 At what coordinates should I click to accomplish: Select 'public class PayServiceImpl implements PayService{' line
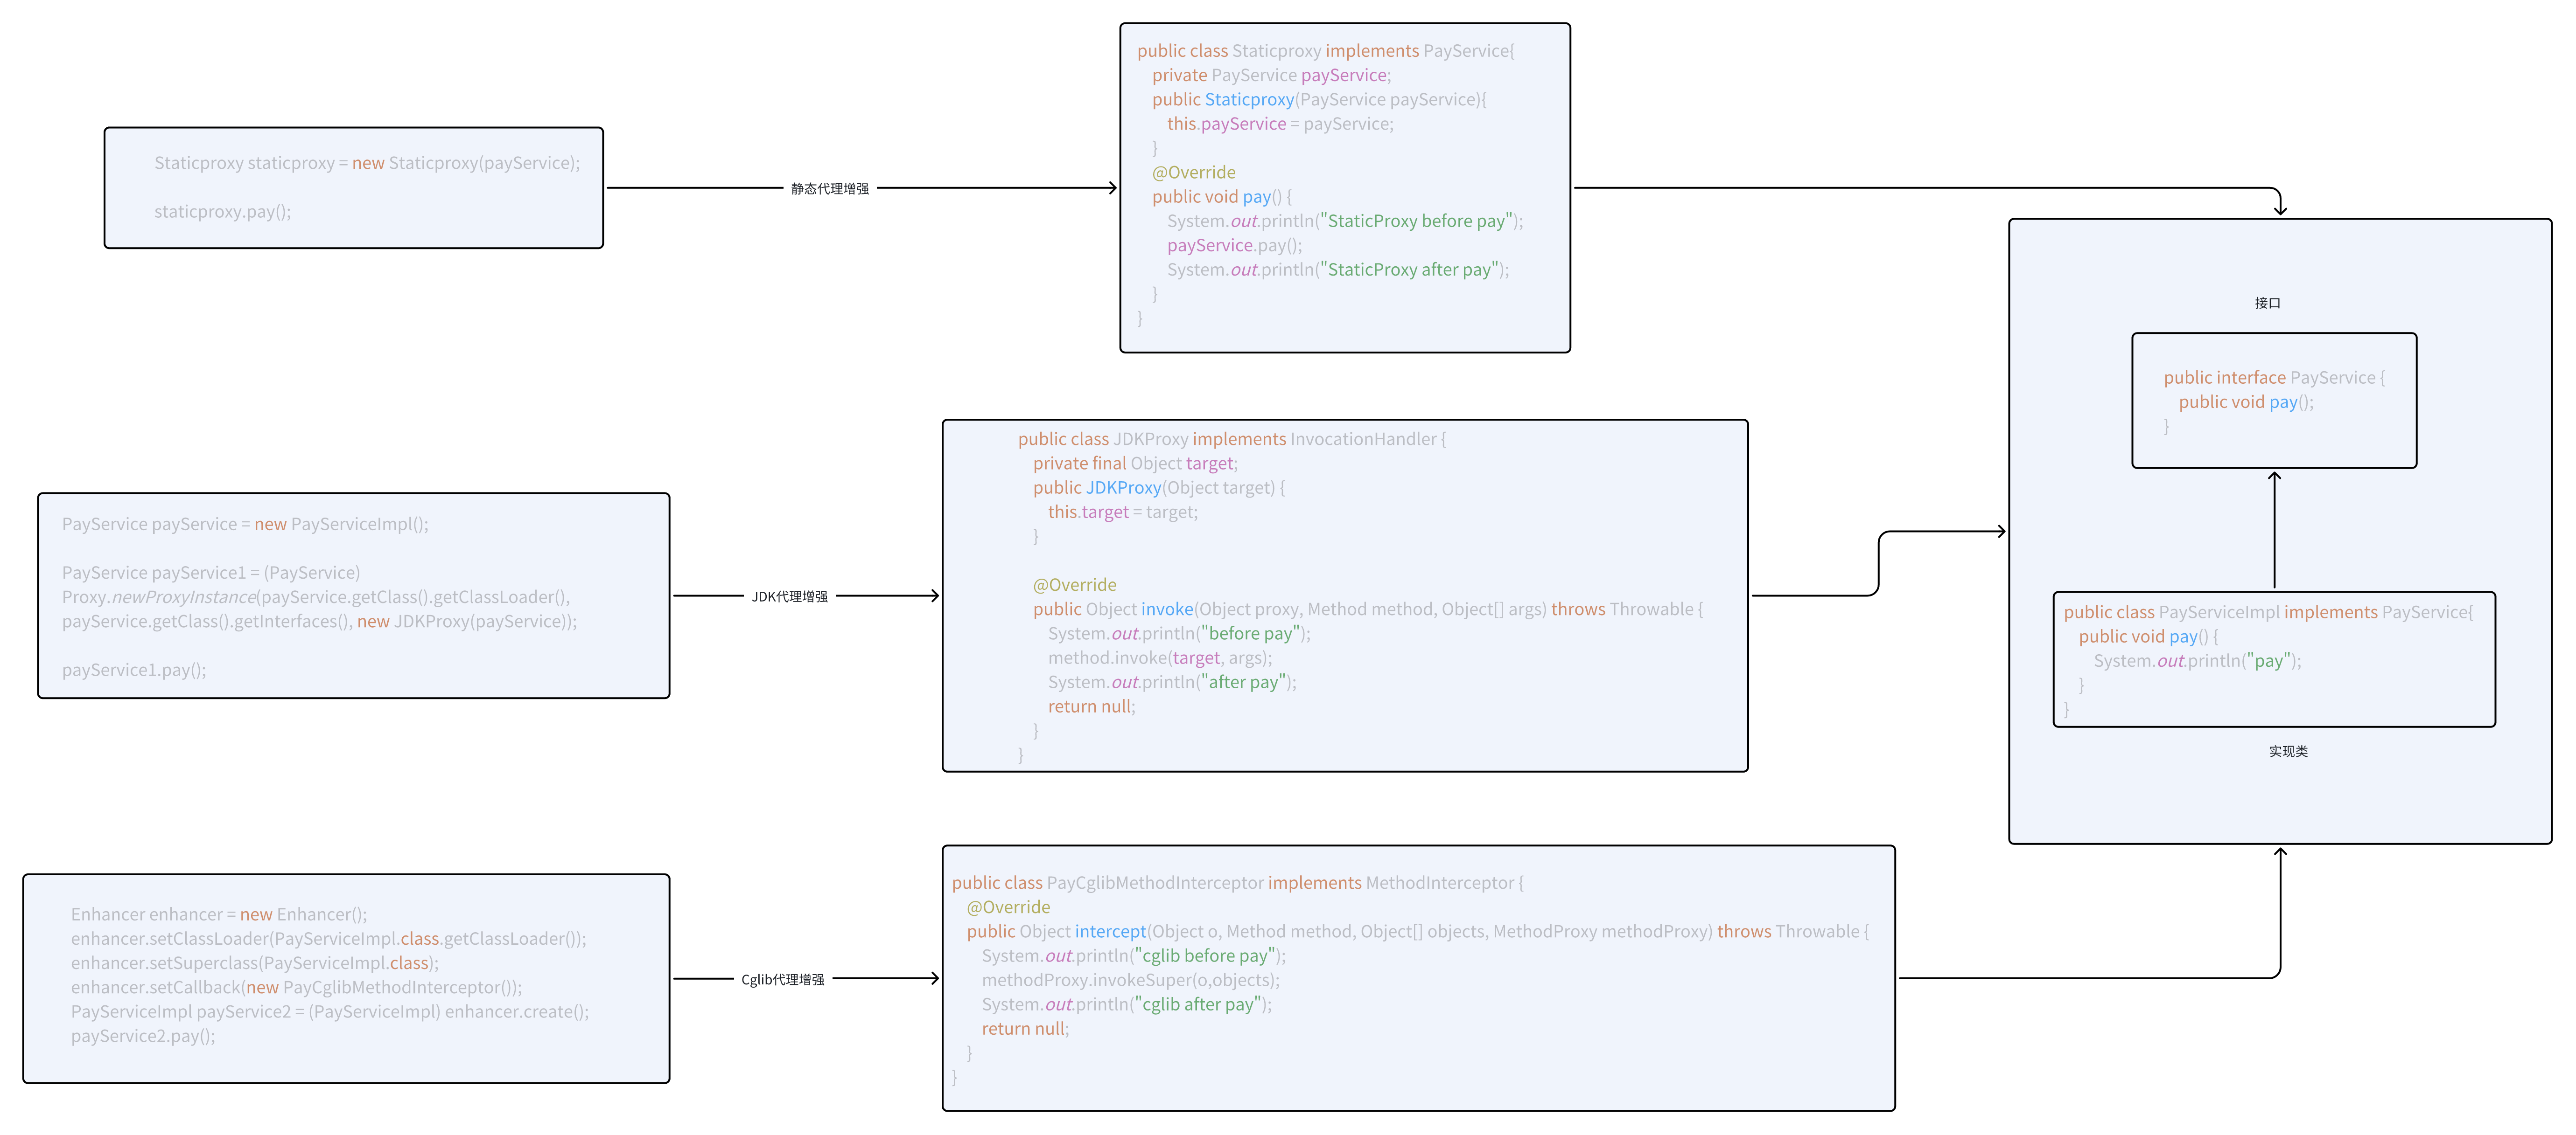2268,612
